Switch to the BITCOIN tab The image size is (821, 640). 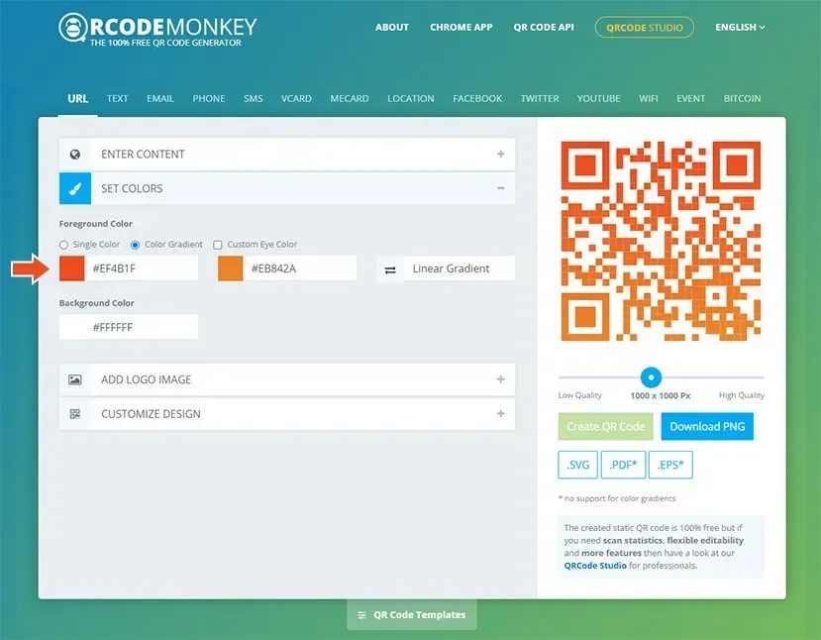[x=743, y=98]
